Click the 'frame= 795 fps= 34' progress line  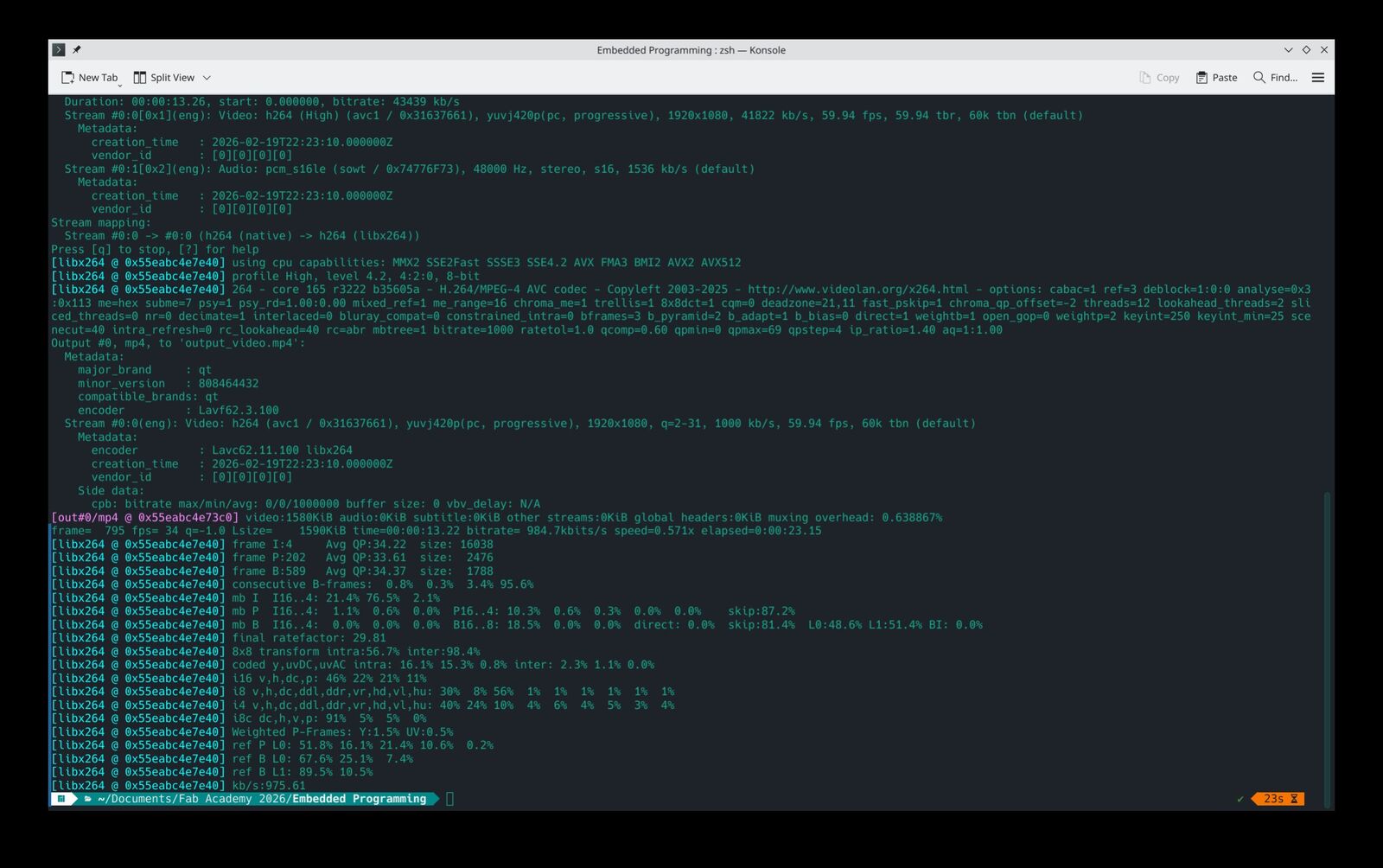click(x=437, y=531)
